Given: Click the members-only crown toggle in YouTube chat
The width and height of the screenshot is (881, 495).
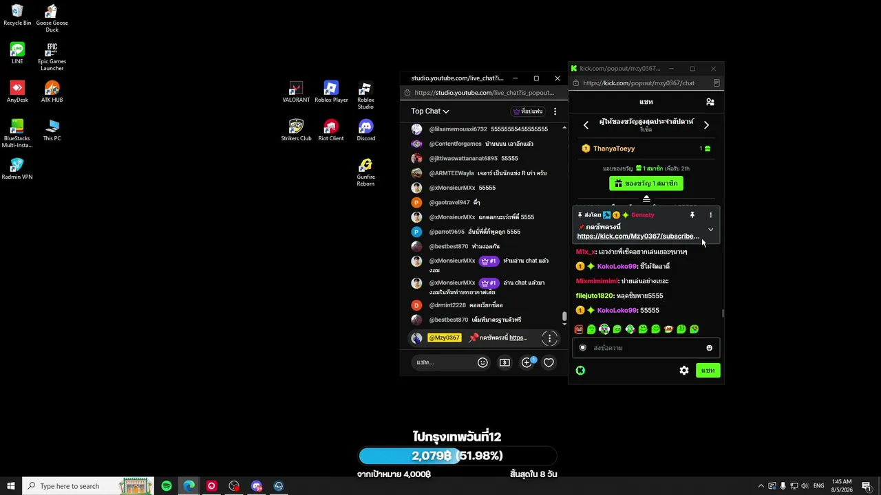Looking at the screenshot, I should click(x=528, y=111).
